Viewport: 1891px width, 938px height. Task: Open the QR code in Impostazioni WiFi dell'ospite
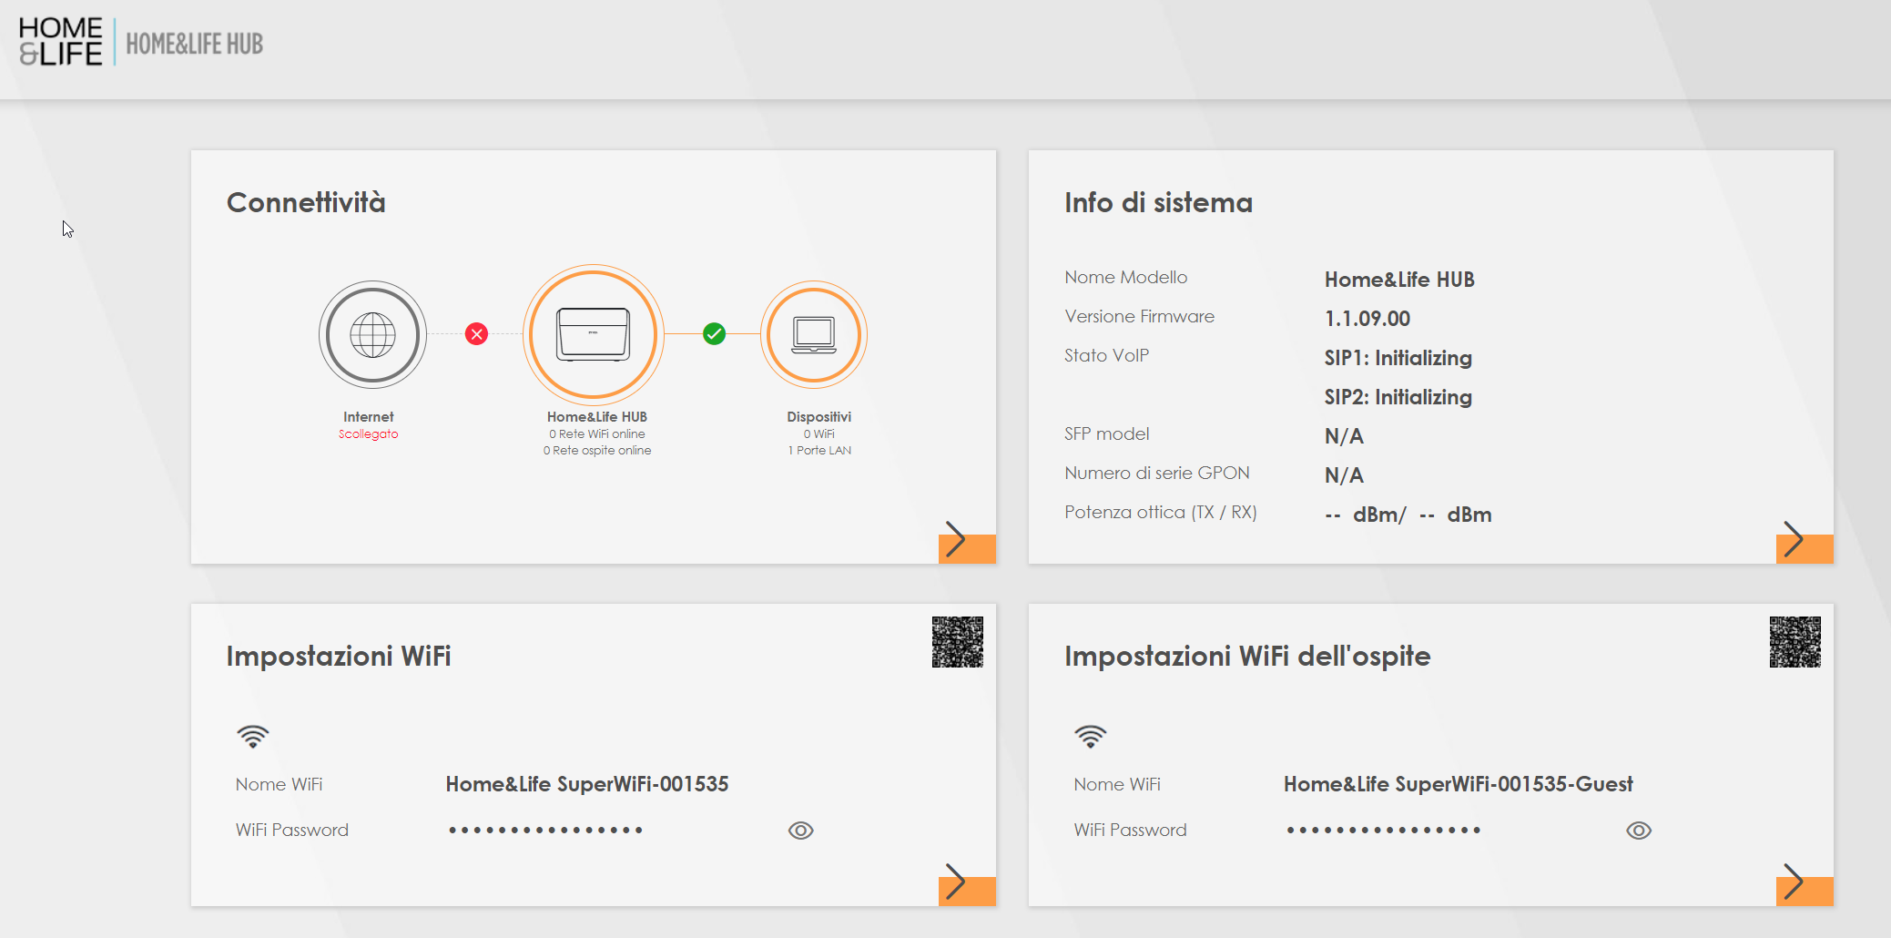(x=1795, y=642)
